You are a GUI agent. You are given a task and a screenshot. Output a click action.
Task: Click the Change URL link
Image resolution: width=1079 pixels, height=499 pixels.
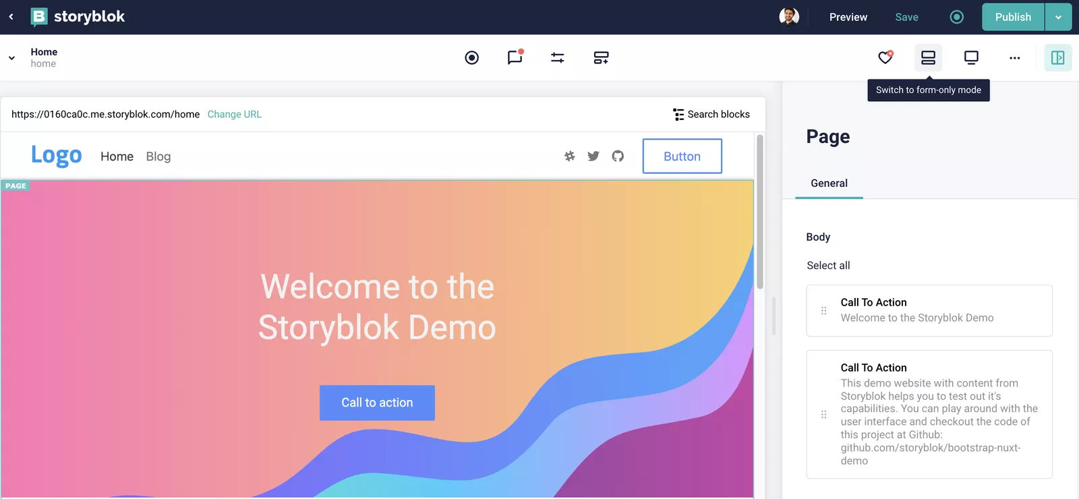pos(235,114)
